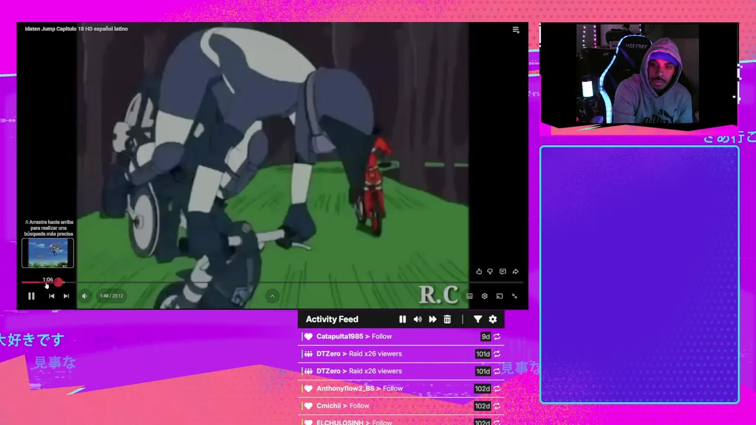The height and width of the screenshot is (425, 756).
Task: Mute the video player volume
Action: coord(84,296)
